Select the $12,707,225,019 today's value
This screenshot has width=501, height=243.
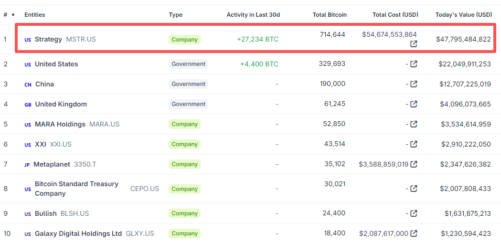point(465,84)
